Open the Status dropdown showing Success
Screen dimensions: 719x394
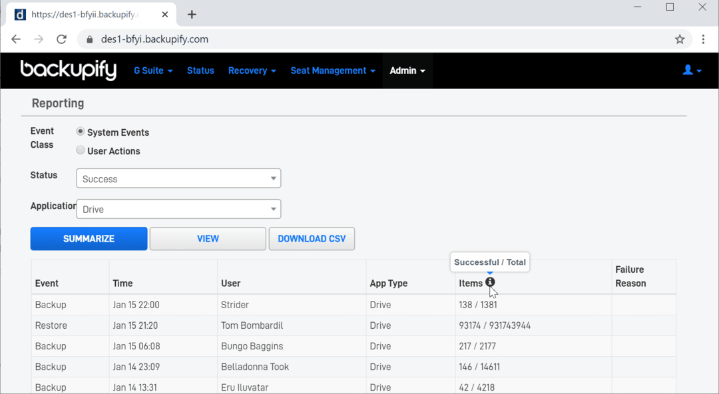178,178
